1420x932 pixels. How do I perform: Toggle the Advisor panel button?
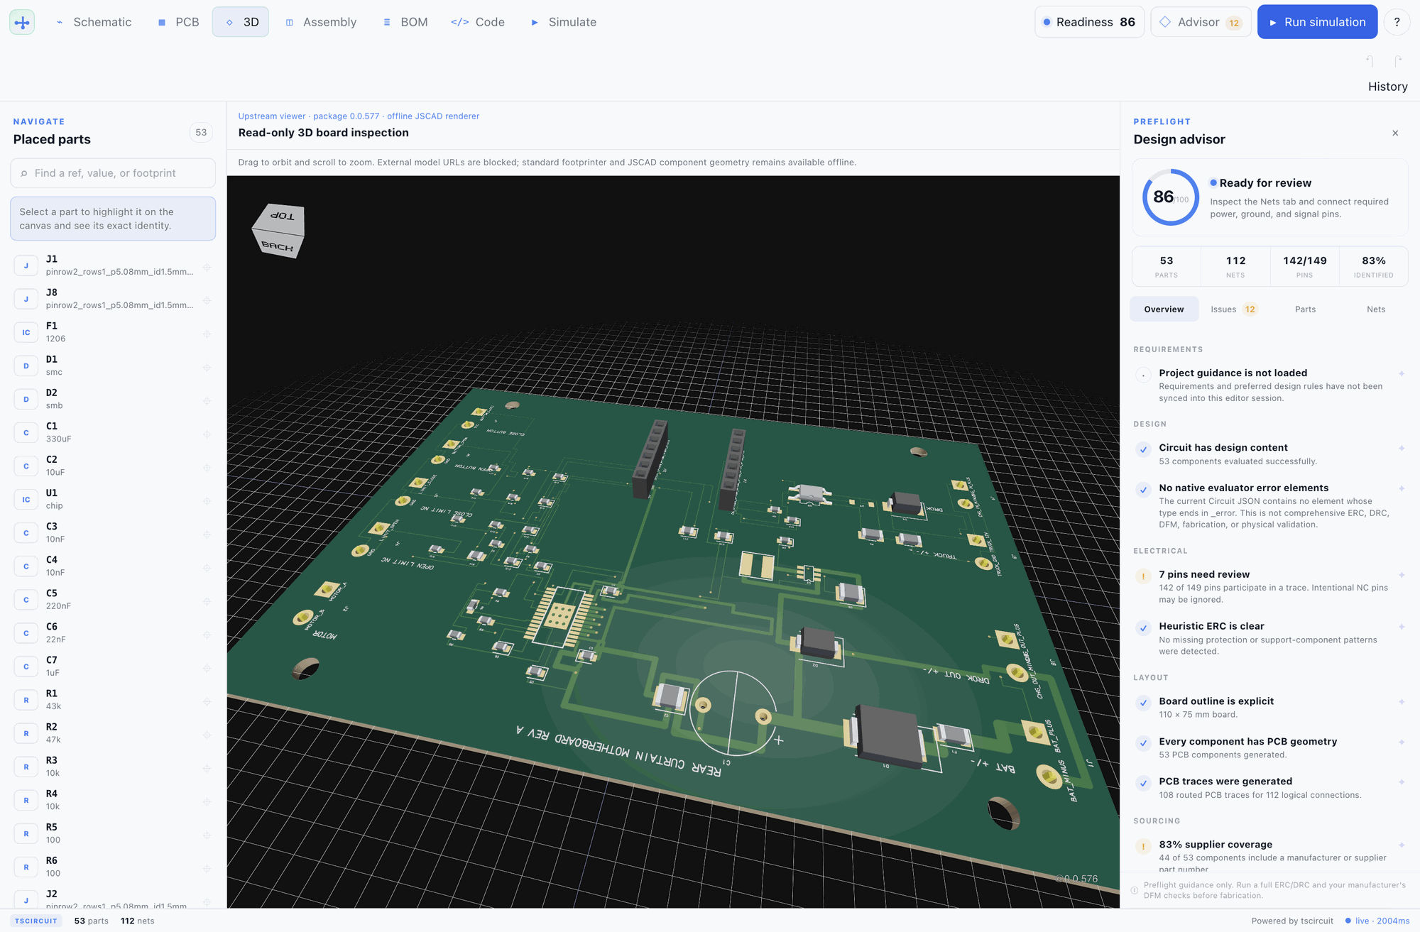pyautogui.click(x=1201, y=22)
